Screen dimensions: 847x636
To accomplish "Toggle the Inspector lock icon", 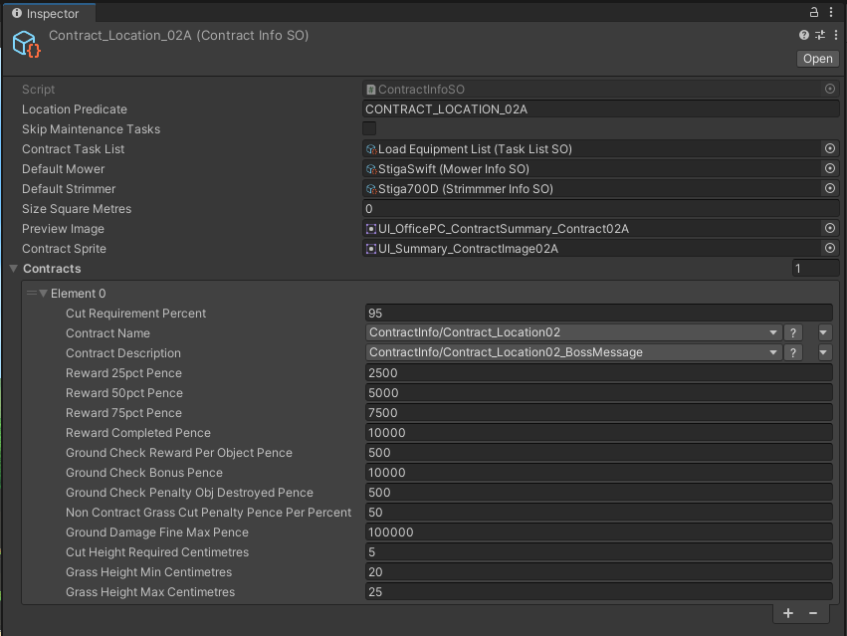I will click(x=815, y=12).
